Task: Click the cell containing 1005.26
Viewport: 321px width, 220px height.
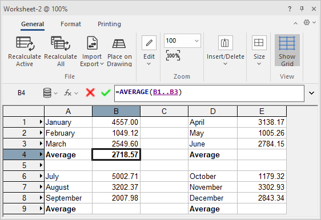Action: click(262, 133)
